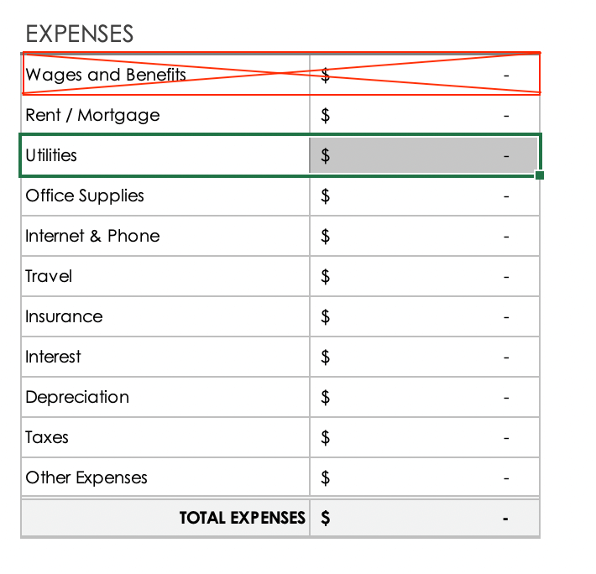Select the Wages and Benefits label cell
596x574 pixels.
165,75
